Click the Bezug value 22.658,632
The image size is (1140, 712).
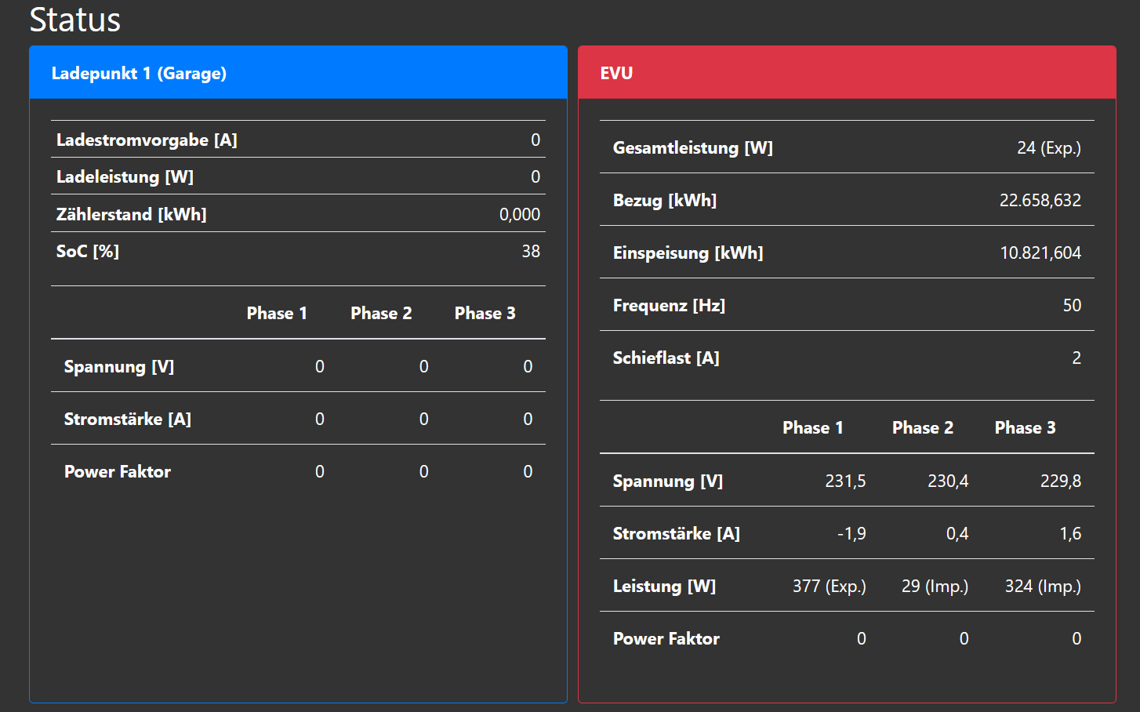1040,200
